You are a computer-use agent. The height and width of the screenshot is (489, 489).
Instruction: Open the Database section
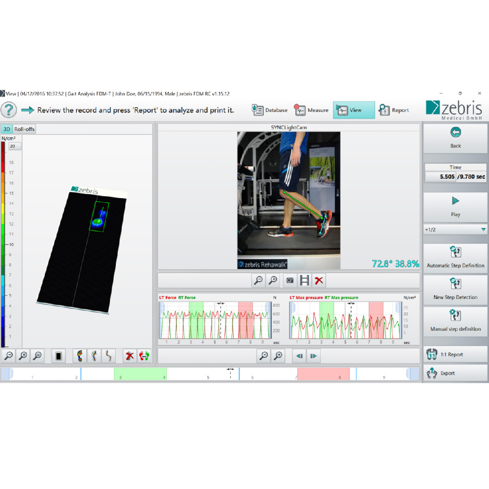(x=270, y=110)
